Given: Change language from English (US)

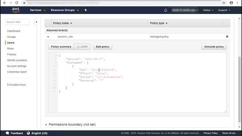Looking at the screenshot, I should (39, 133).
